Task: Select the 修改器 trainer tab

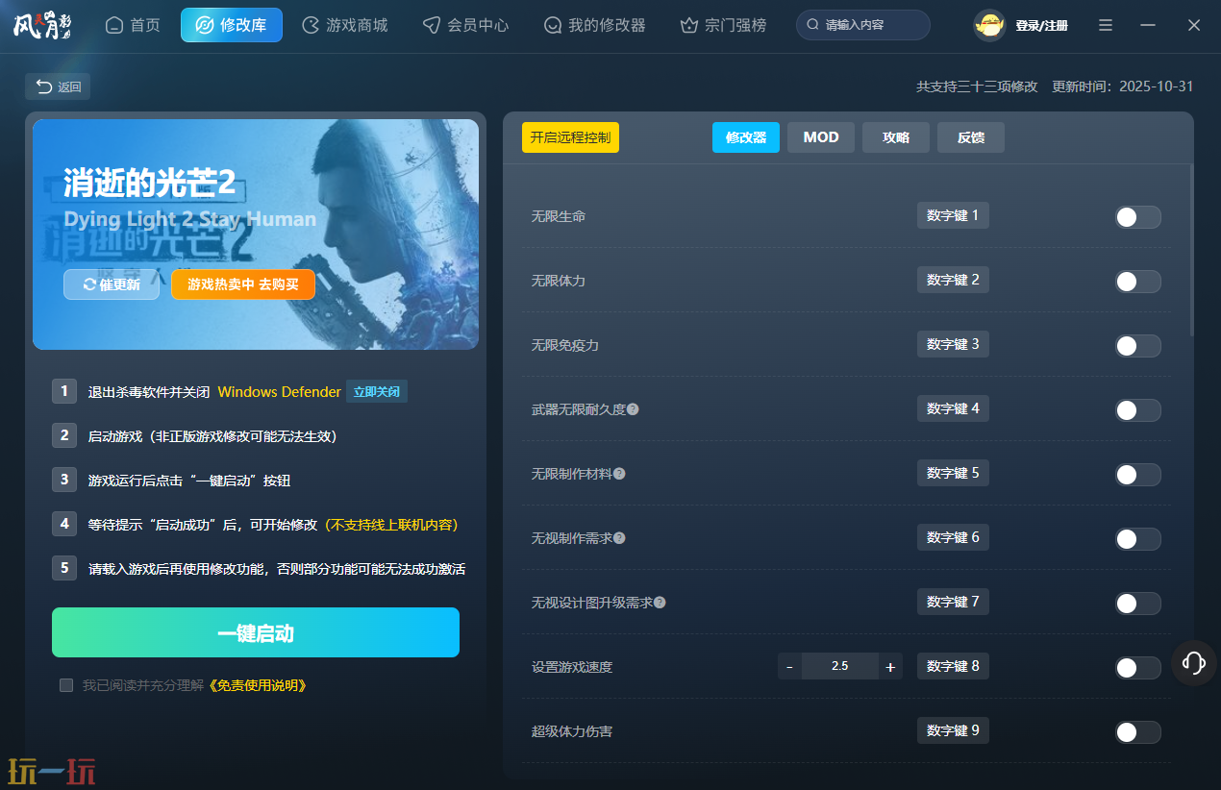Action: click(746, 137)
